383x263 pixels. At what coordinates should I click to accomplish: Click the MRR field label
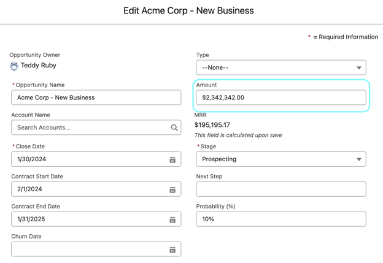[200, 115]
